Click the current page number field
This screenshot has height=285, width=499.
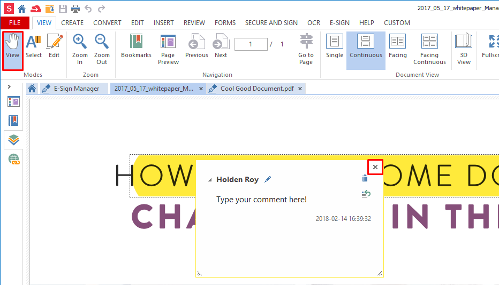(251, 44)
